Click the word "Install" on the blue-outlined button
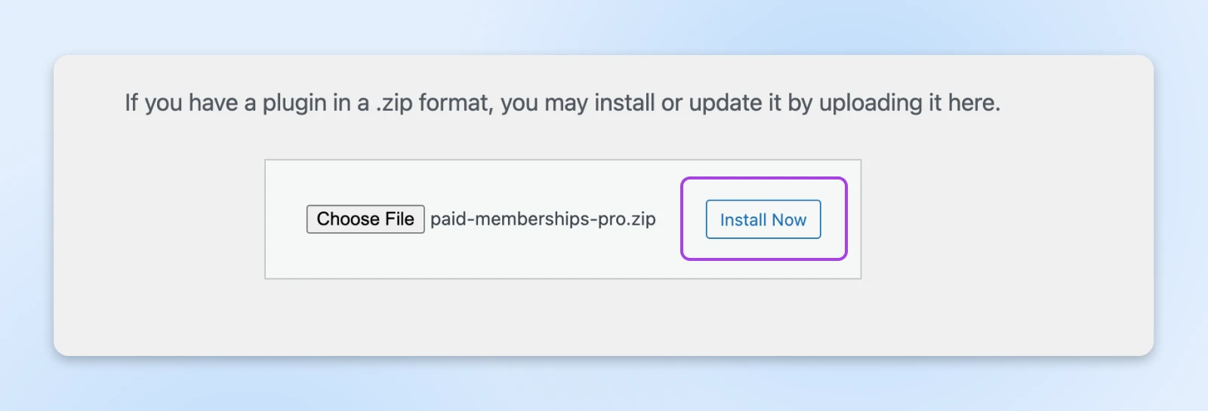 (743, 220)
